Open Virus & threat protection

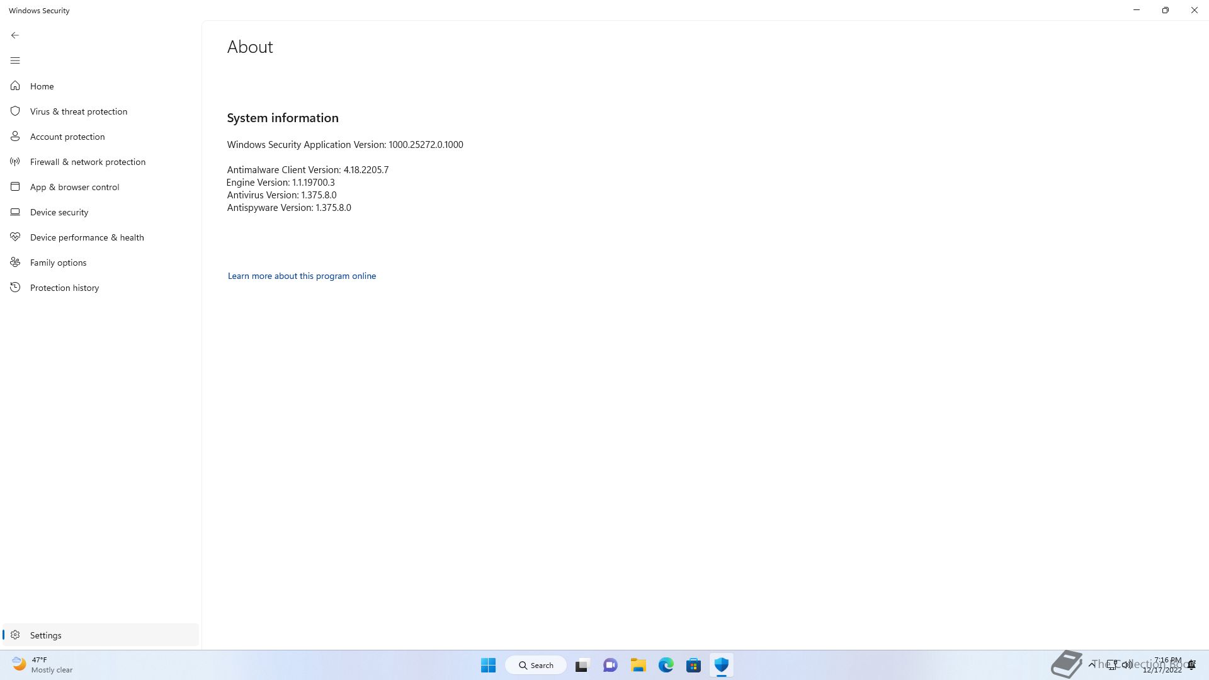[x=101, y=111]
